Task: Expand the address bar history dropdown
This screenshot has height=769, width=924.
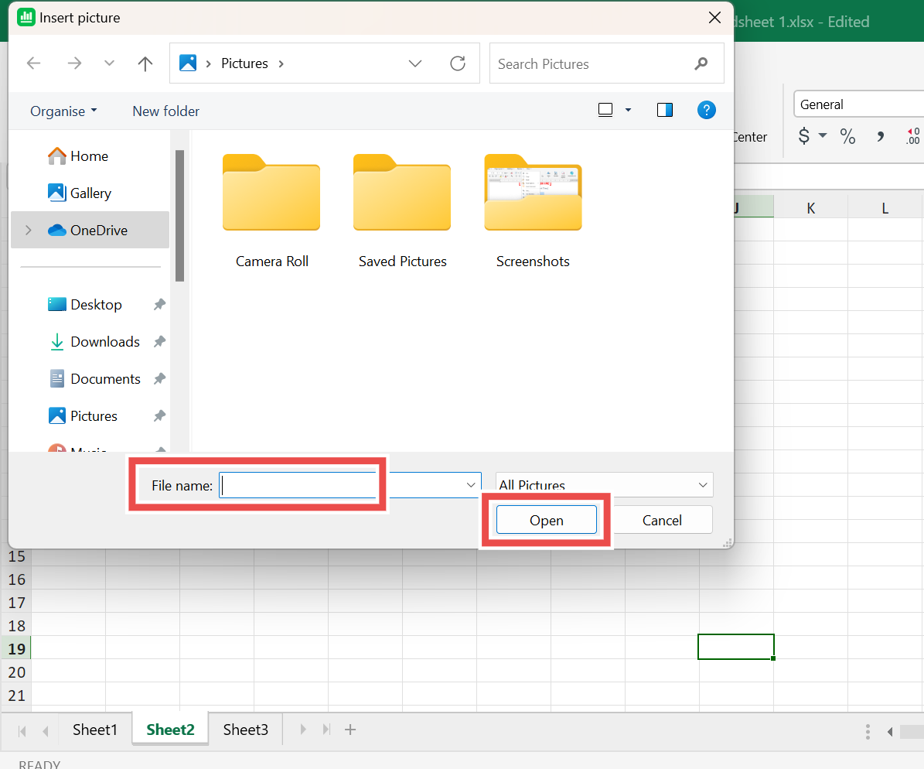Action: coord(415,63)
